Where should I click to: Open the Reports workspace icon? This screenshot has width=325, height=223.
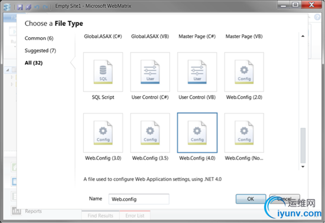click(17, 211)
